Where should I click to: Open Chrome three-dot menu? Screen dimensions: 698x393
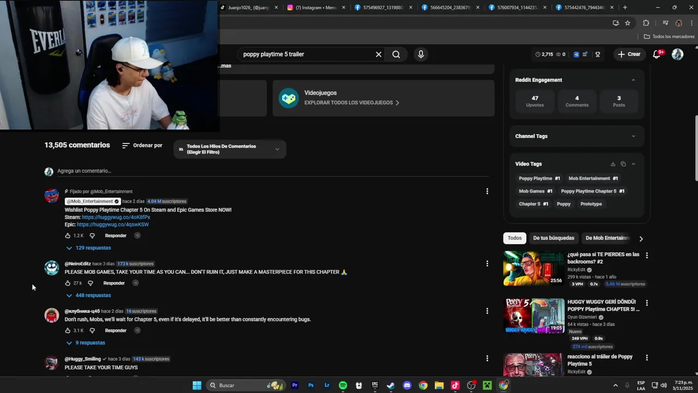pos(691,23)
